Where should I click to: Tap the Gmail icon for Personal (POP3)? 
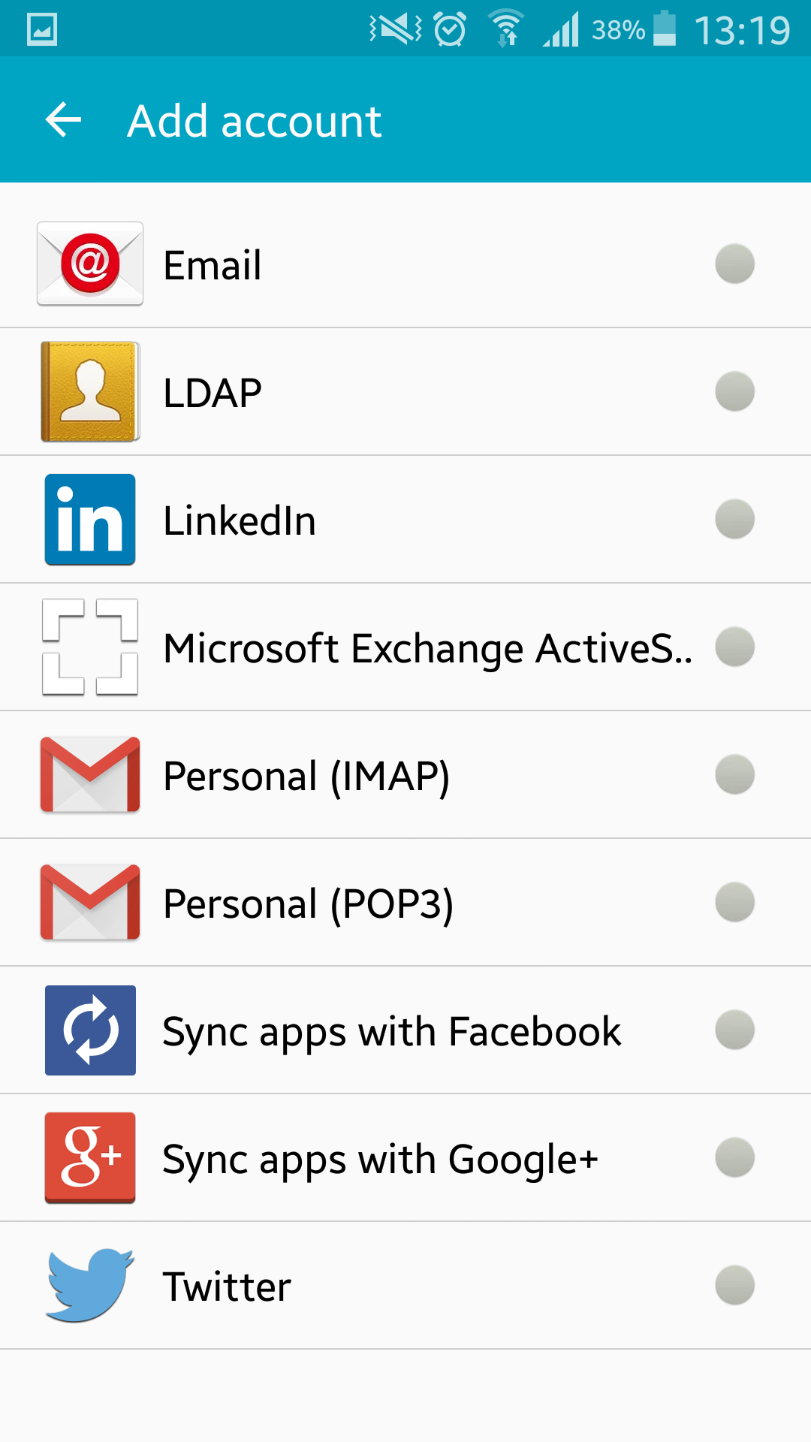tap(90, 902)
